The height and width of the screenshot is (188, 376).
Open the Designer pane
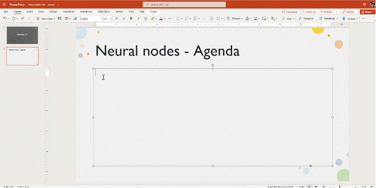point(306,19)
